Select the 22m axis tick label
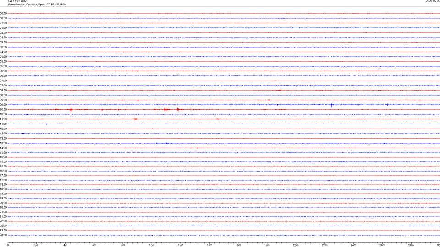This screenshot has height=247, width=440. [x=324, y=245]
